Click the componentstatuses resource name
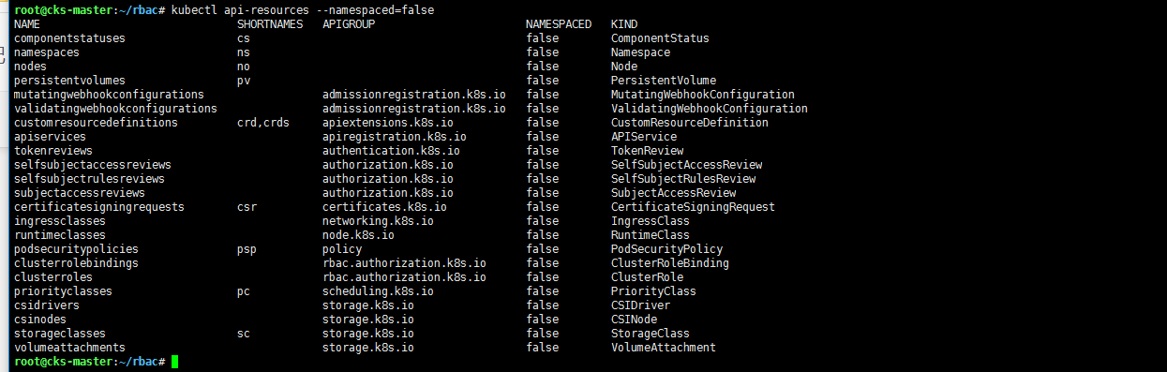Viewport: 1167px width, 372px height. [x=69, y=38]
